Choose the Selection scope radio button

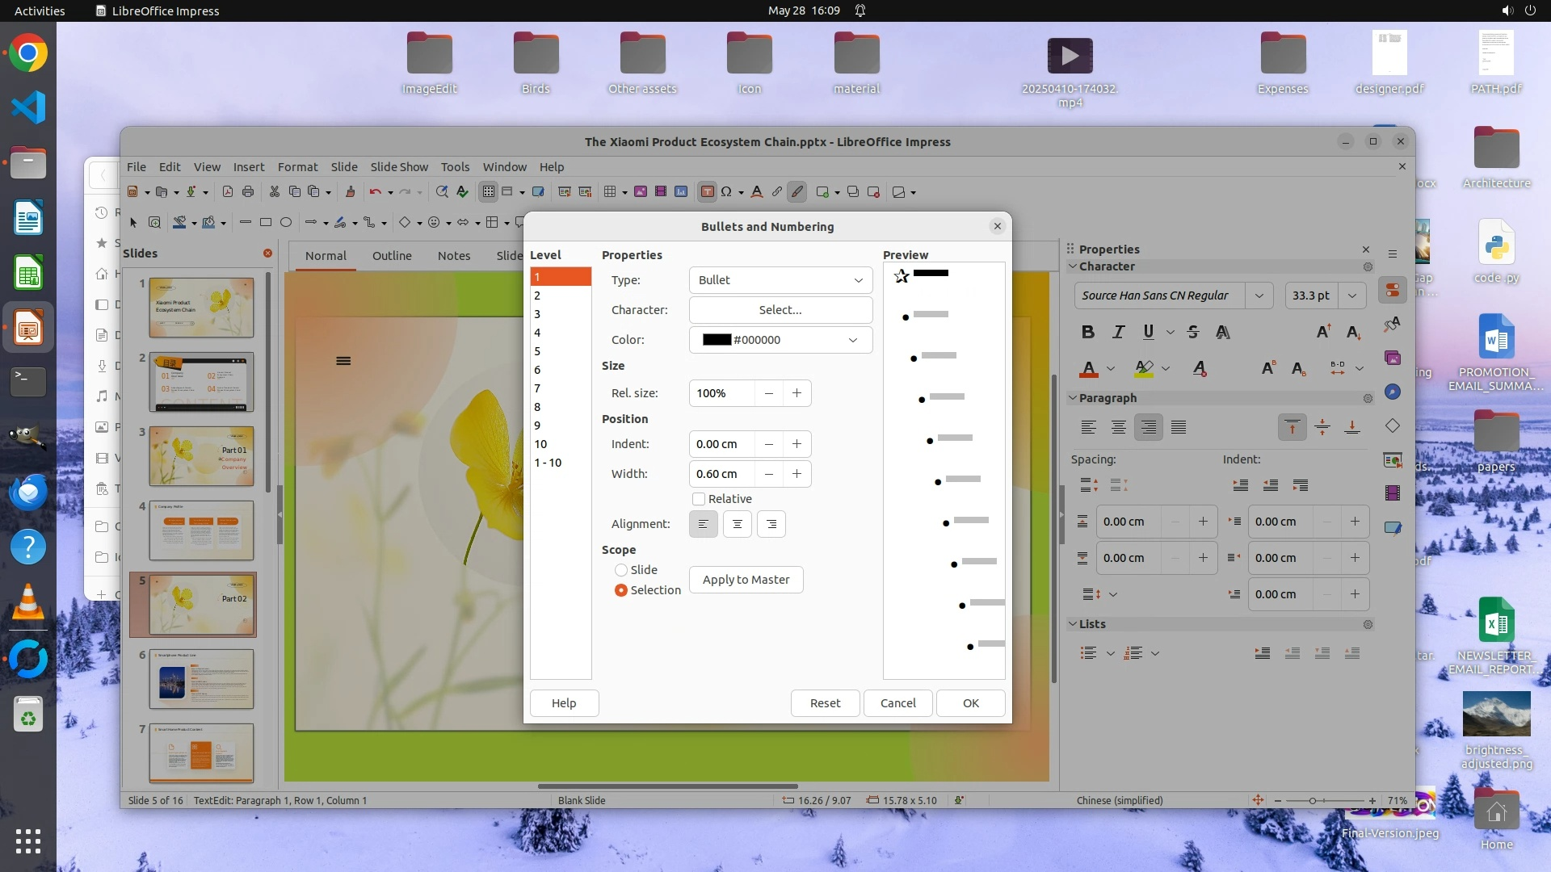pyautogui.click(x=621, y=590)
